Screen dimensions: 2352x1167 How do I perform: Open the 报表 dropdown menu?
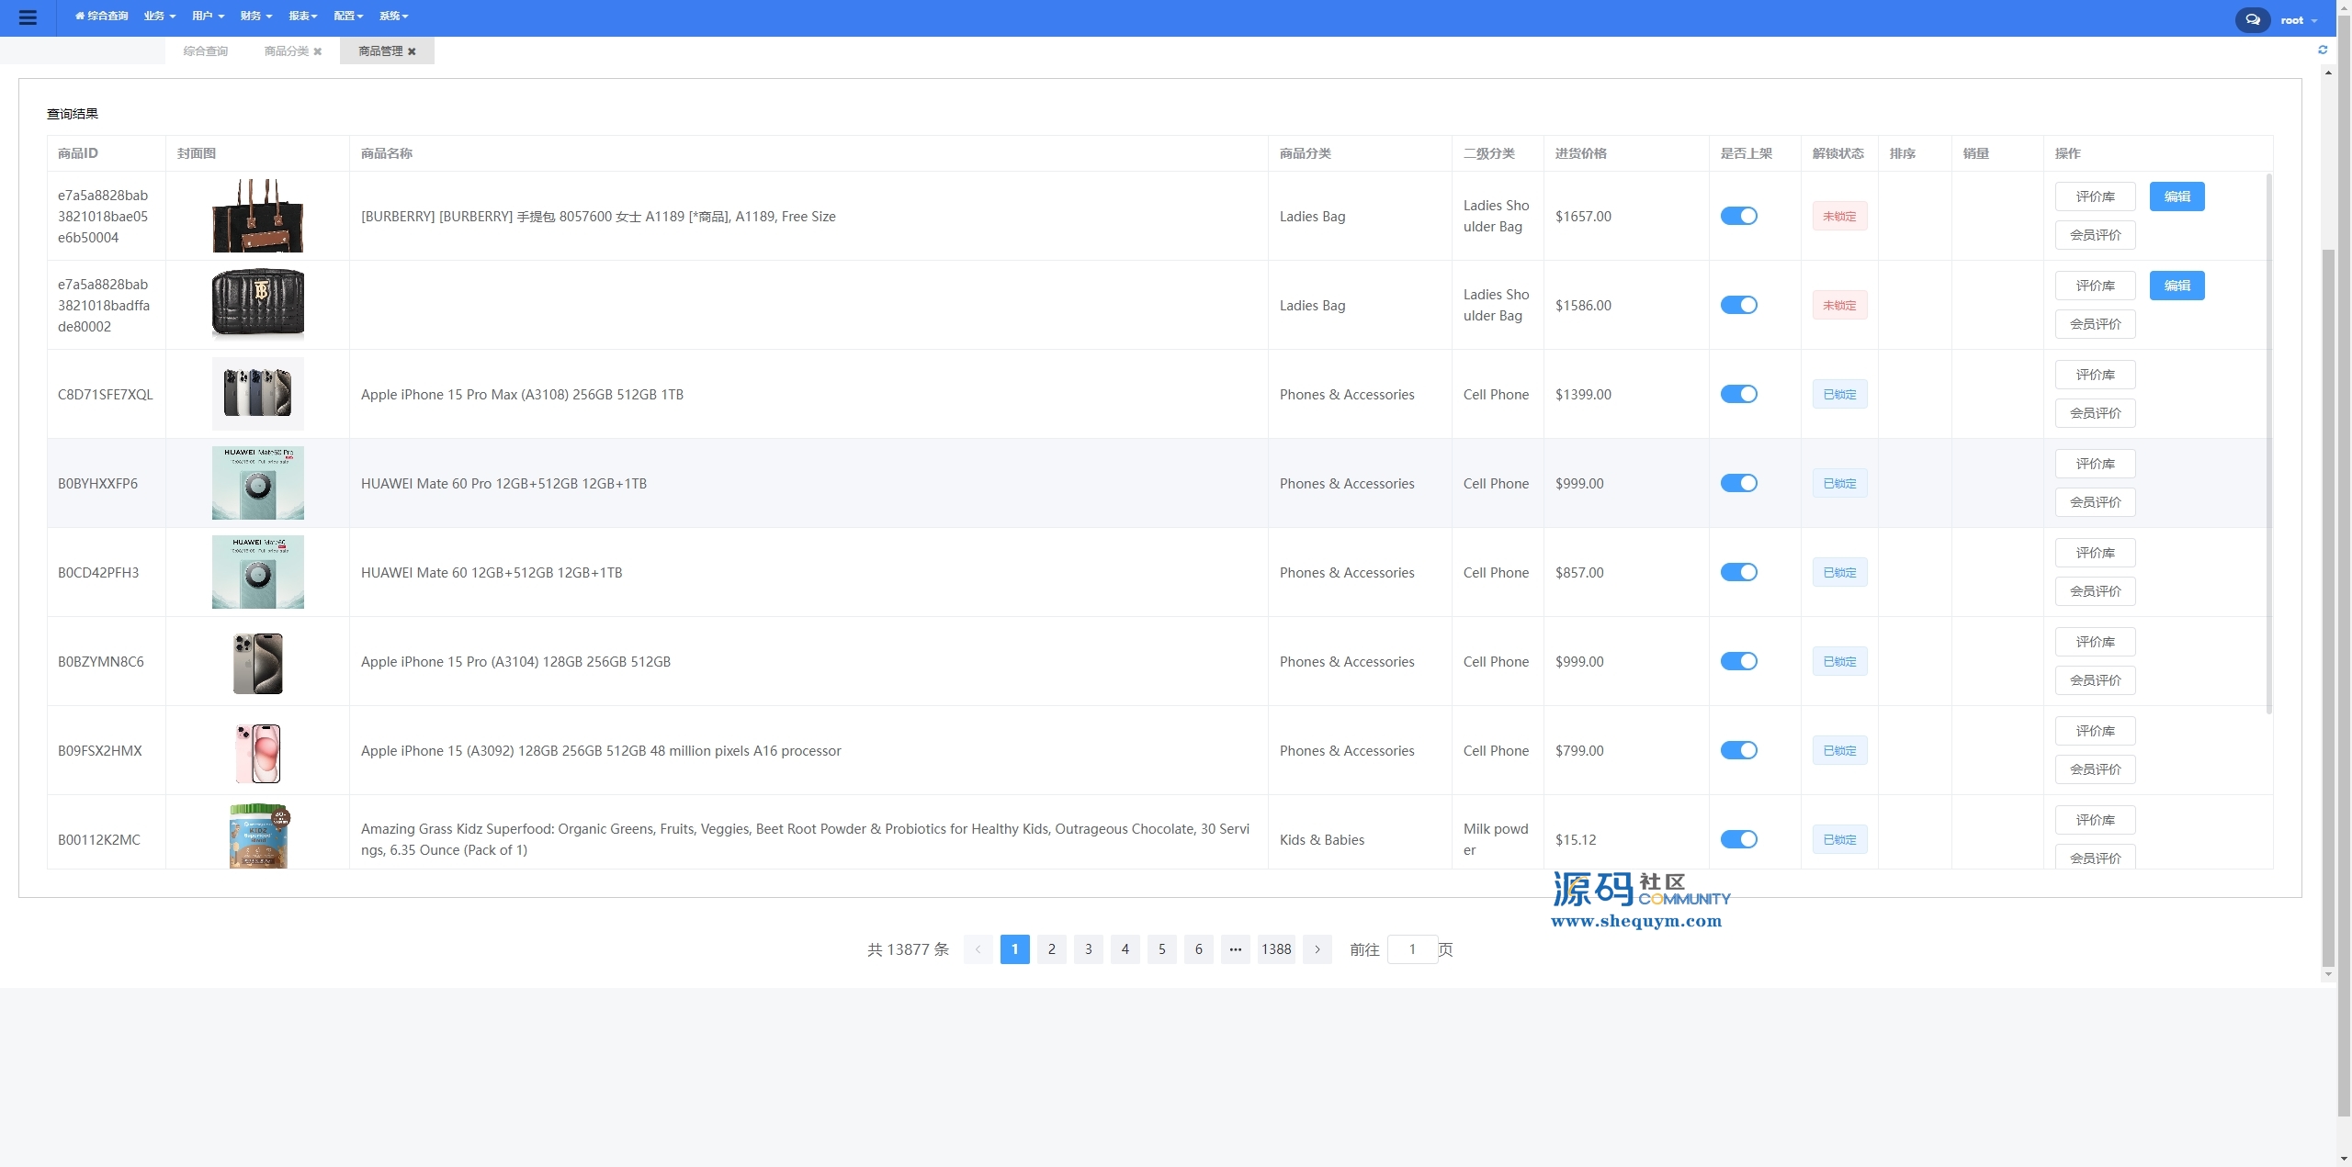(302, 17)
